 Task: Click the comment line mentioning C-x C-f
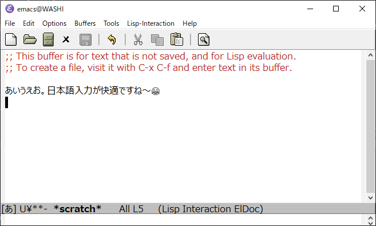click(149, 68)
